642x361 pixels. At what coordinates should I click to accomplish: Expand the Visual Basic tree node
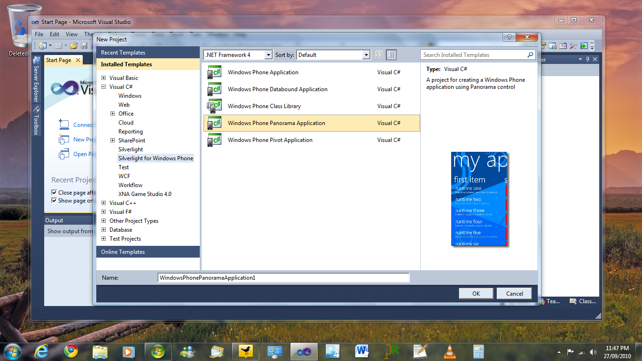tap(104, 78)
